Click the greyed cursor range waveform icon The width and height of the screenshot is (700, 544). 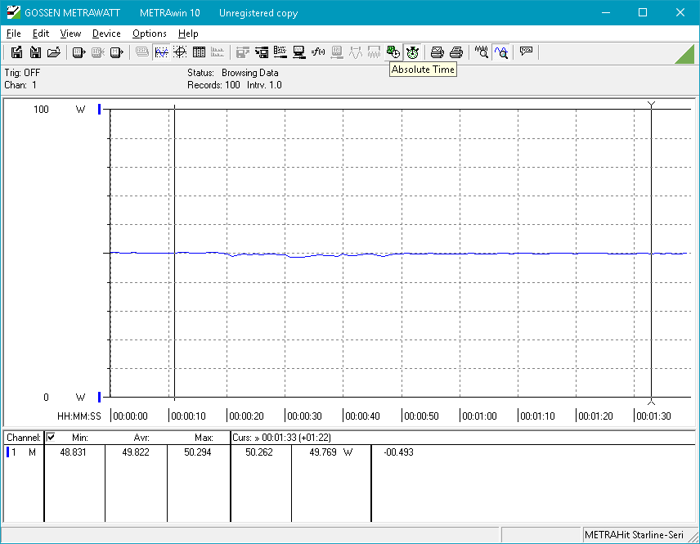click(356, 52)
